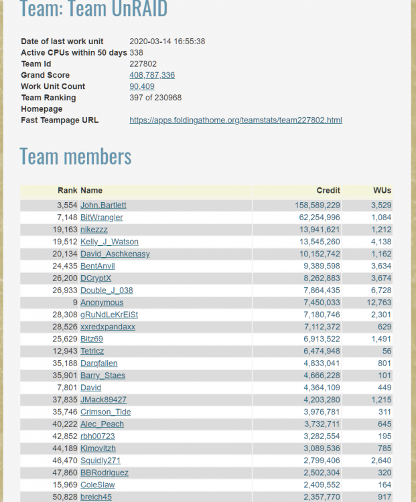This screenshot has width=416, height=502.
Task: Open the nikezzz member link
Action: pyautogui.click(x=94, y=230)
